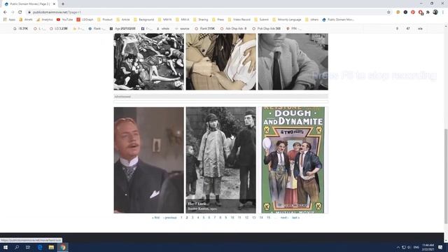
Task: Click the Rank 515K metric in the SEO bar
Action: click(x=205, y=29)
